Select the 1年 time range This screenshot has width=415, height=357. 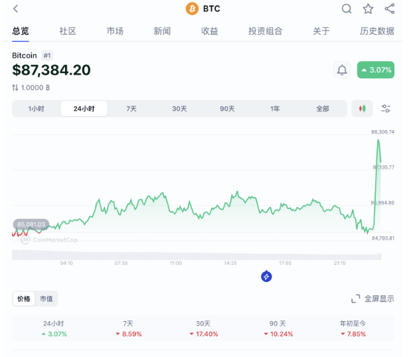click(x=275, y=109)
